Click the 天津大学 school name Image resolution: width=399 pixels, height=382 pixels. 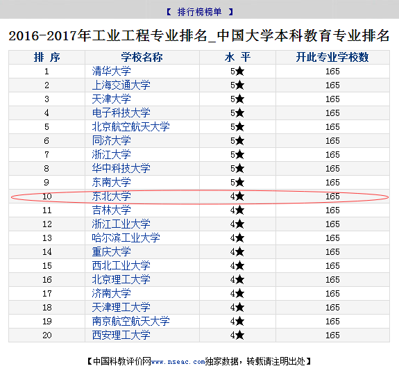[x=111, y=99]
